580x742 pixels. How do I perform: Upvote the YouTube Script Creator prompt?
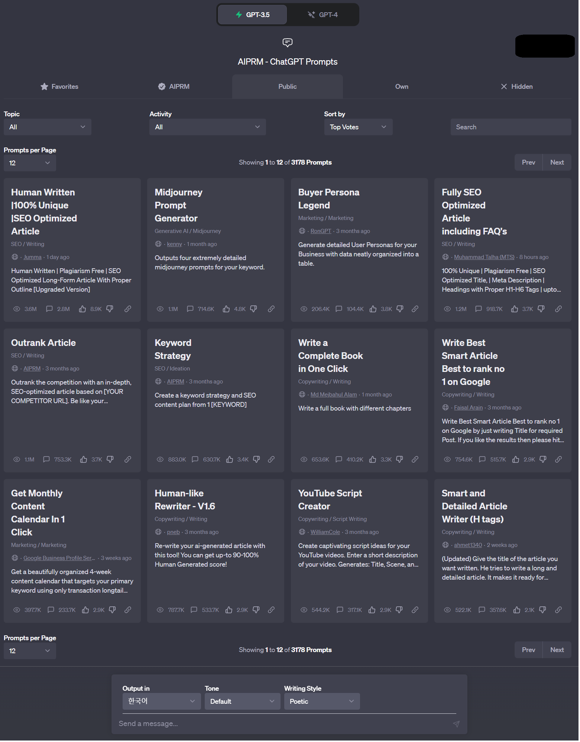point(372,610)
